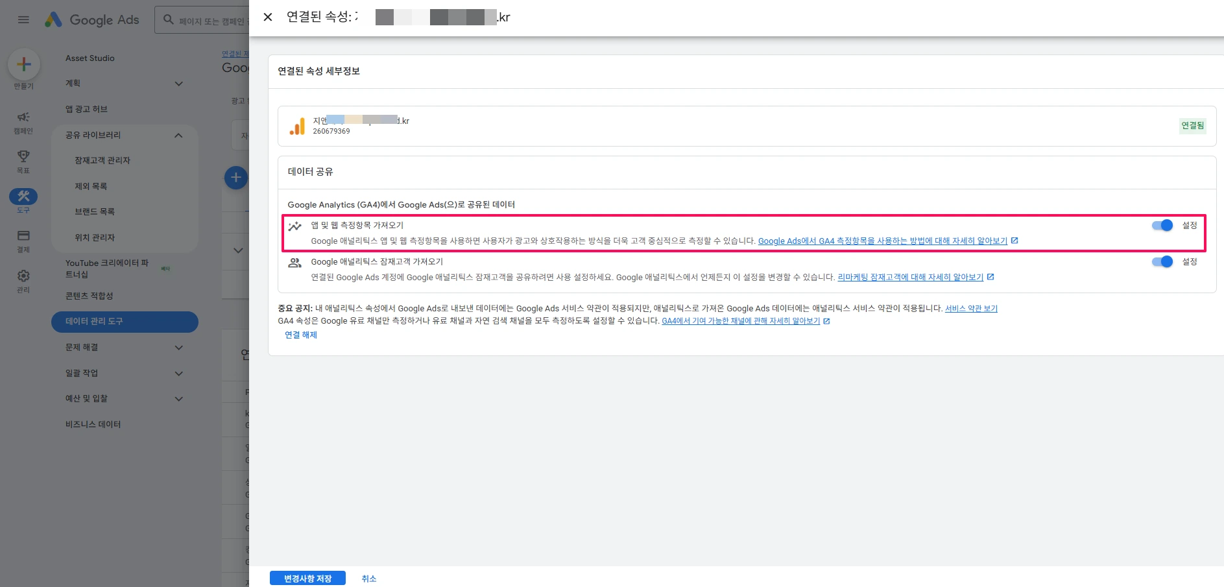Toggle 앱 및 웹 측정항목 가져오기 switch

(x=1162, y=225)
